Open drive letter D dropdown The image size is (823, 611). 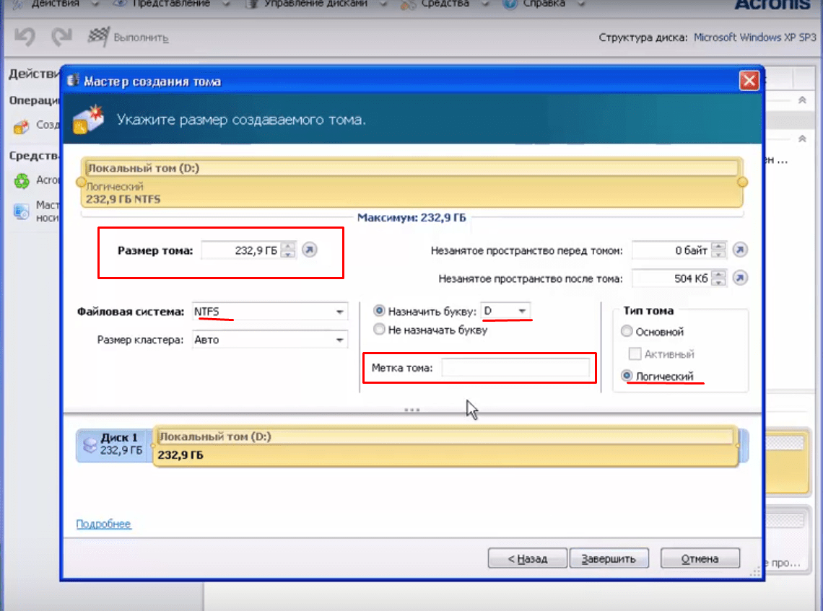click(x=522, y=311)
